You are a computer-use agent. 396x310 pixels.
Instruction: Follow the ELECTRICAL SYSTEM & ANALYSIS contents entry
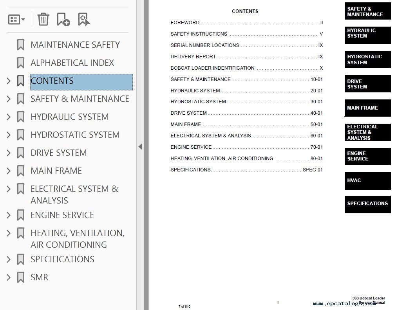pyautogui.click(x=211, y=136)
